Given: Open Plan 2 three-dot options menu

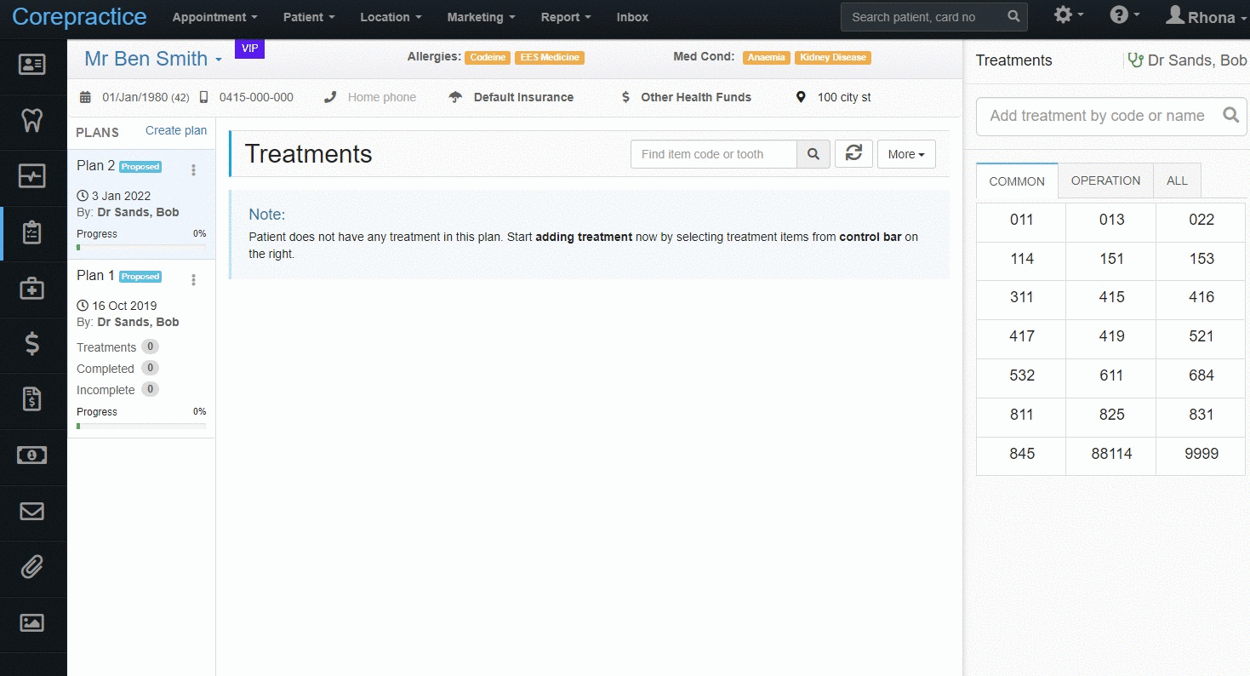Looking at the screenshot, I should (193, 170).
